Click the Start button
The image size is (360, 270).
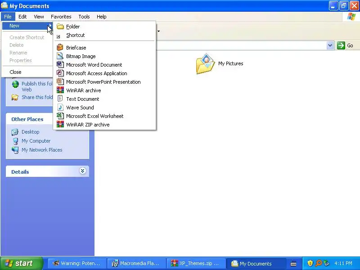coord(22,263)
